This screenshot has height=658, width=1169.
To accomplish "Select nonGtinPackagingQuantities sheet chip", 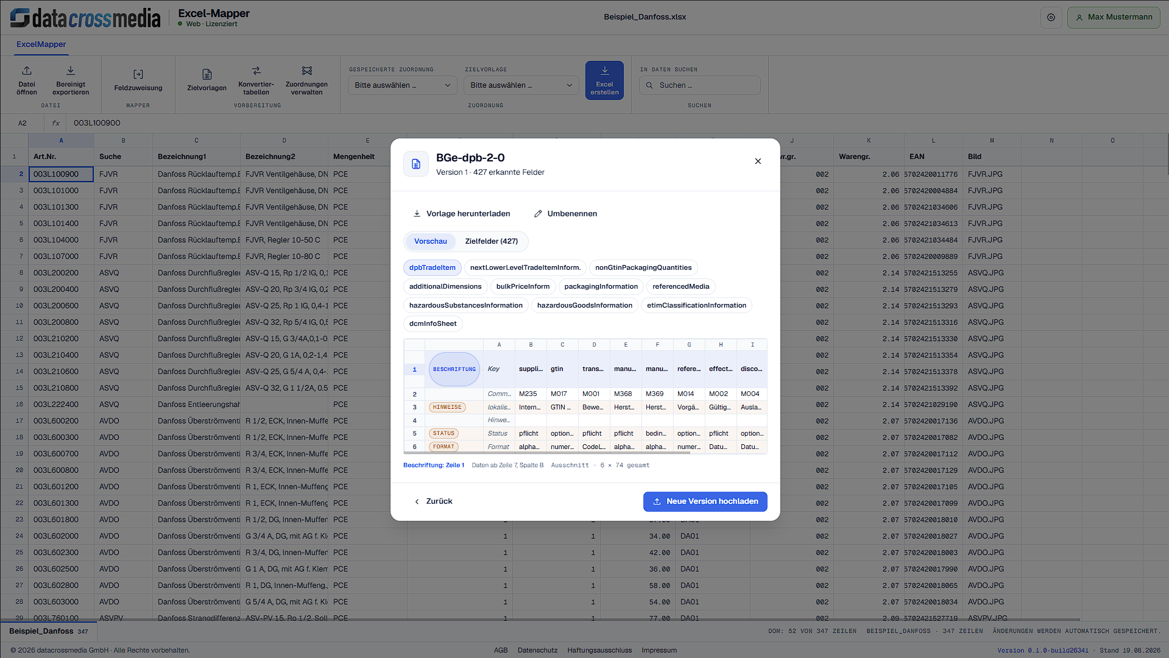I will (643, 268).
